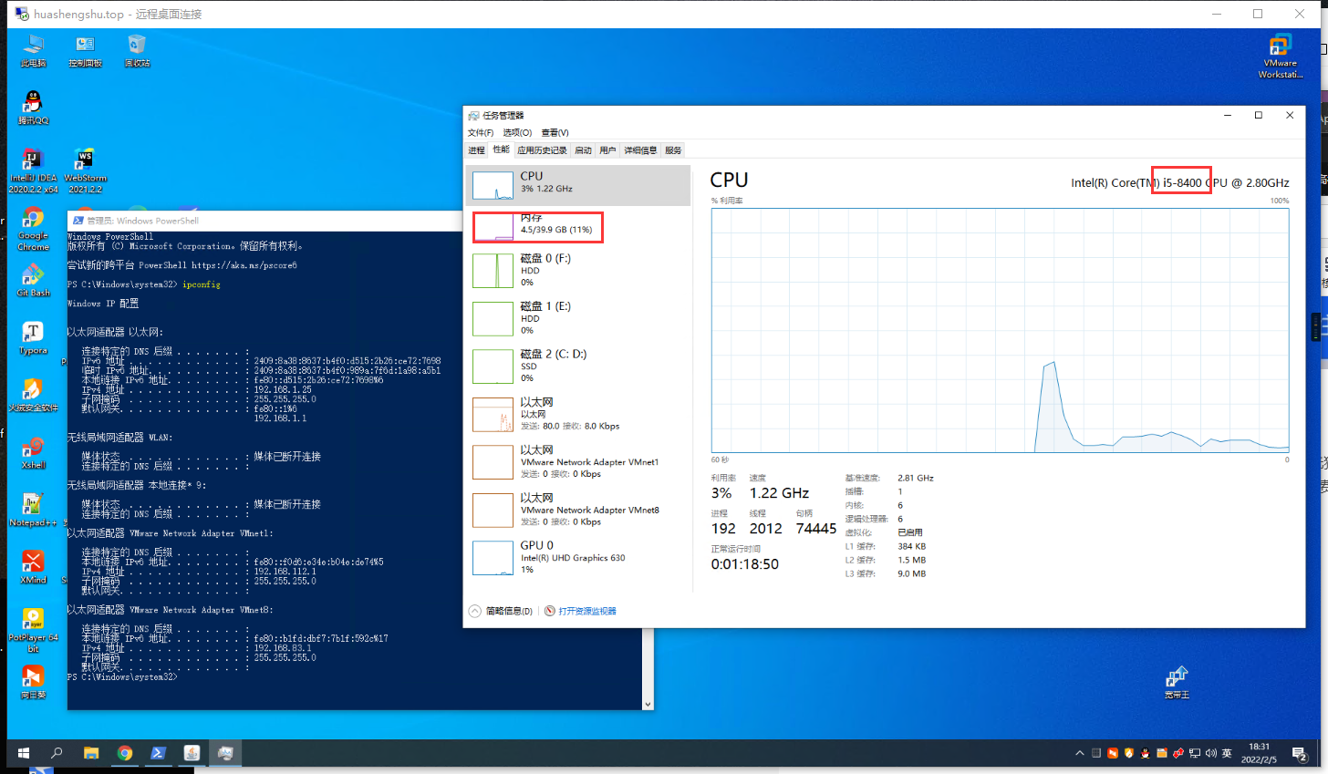Open 宽带王 desktop shortcut
Image resolution: width=1328 pixels, height=774 pixels.
[x=1177, y=682]
